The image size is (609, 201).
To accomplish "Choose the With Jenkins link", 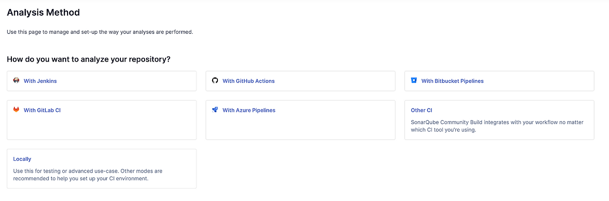I will (40, 81).
